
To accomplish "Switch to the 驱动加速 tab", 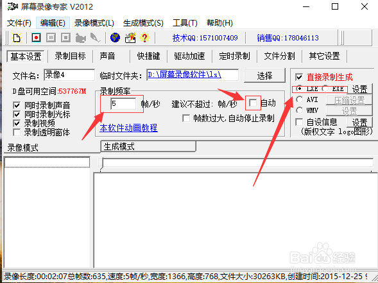I will point(189,56).
